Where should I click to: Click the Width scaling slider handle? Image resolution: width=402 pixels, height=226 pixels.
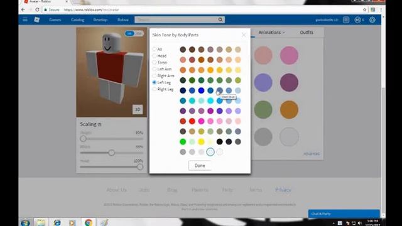pos(111,153)
